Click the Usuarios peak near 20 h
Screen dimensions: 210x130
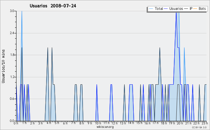(x=176, y=12)
